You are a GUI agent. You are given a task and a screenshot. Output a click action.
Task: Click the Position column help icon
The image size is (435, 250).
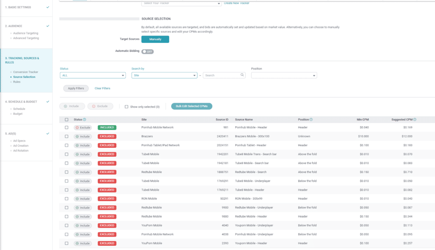coord(311,119)
